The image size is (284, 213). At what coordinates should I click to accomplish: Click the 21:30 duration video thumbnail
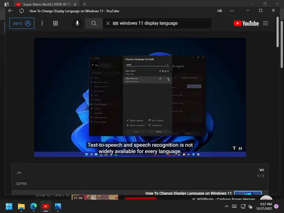tap(95, 197)
